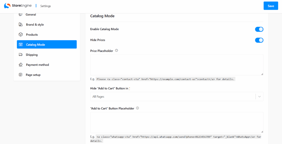This screenshot has height=144, width=282.
Task: Select the Catalog Mode menu item
Action: coord(47,44)
